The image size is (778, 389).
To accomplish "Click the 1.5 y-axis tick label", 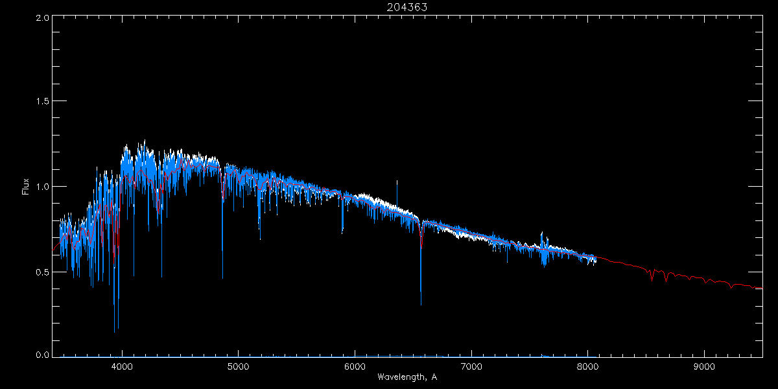I will pos(41,102).
